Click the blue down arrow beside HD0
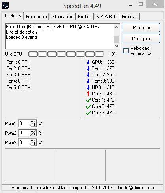The image size is (165, 193). point(88,87)
